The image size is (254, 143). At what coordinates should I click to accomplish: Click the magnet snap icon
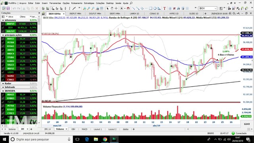128,8
